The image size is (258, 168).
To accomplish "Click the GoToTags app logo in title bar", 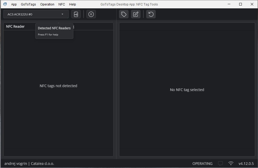I will [5, 4].
